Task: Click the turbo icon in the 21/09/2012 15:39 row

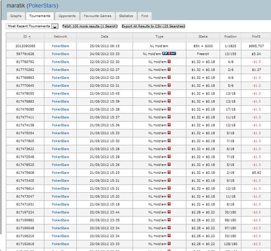Action: pos(169,101)
